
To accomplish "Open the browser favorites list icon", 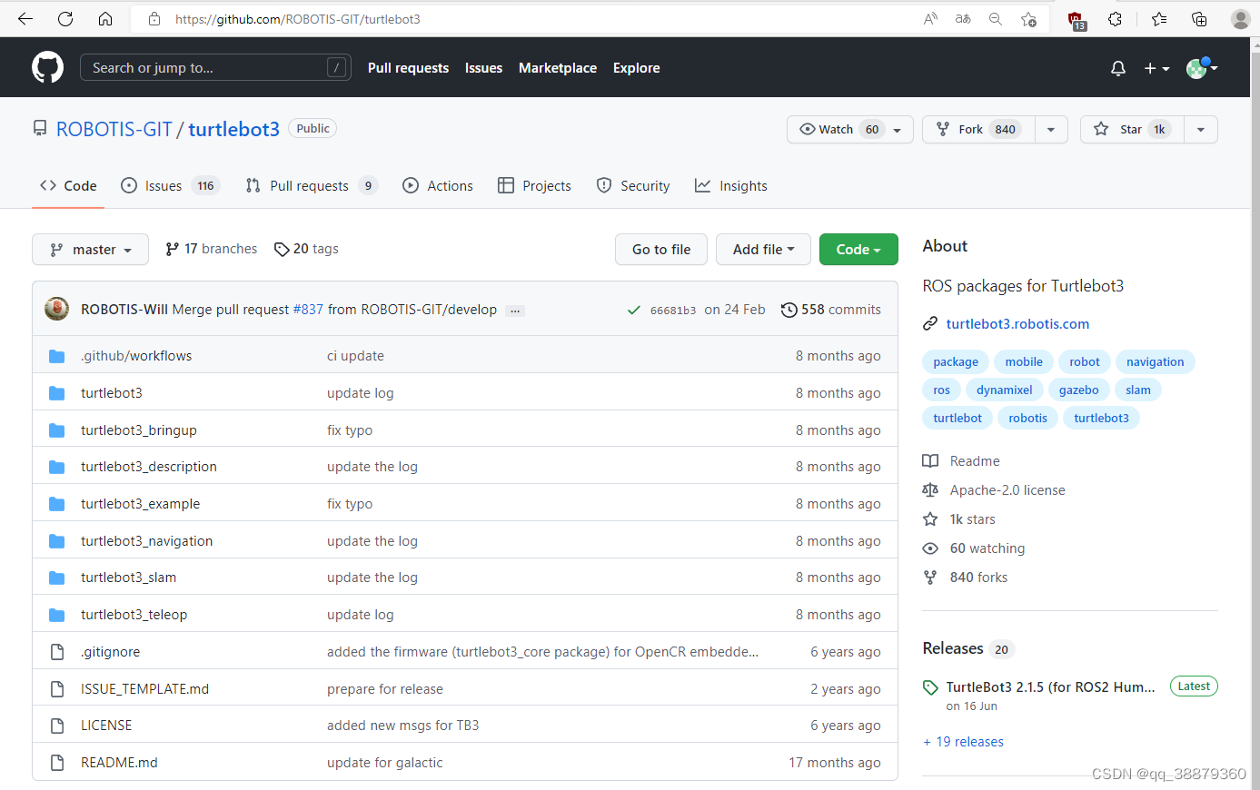I will [1159, 19].
